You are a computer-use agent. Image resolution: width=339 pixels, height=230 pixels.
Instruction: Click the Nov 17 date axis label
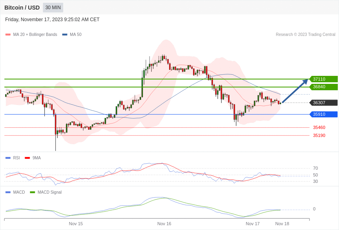tap(252, 224)
